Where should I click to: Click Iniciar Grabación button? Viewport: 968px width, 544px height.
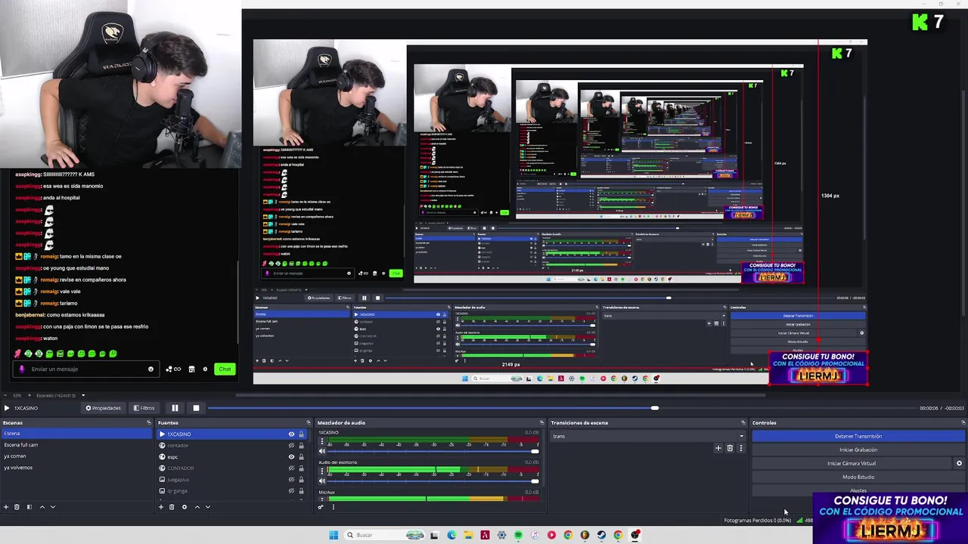(x=858, y=450)
